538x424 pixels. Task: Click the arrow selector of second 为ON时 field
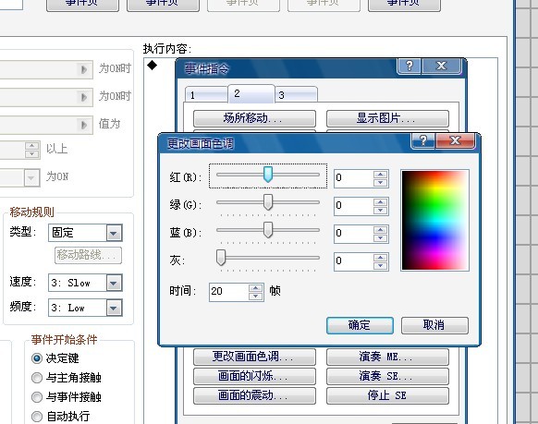[84, 97]
